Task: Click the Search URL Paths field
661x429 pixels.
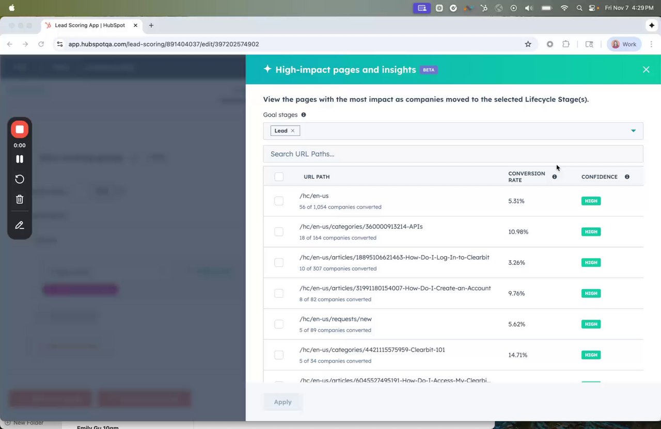Action: coord(453,154)
